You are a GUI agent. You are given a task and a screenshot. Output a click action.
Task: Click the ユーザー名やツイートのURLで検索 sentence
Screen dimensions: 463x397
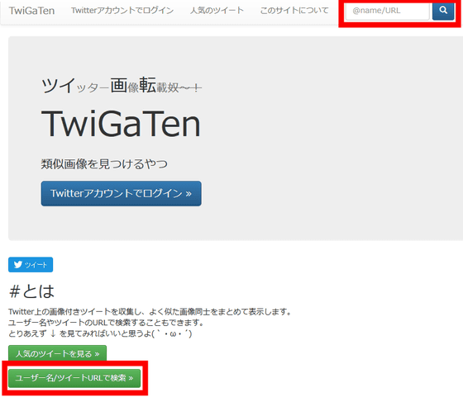point(107,323)
